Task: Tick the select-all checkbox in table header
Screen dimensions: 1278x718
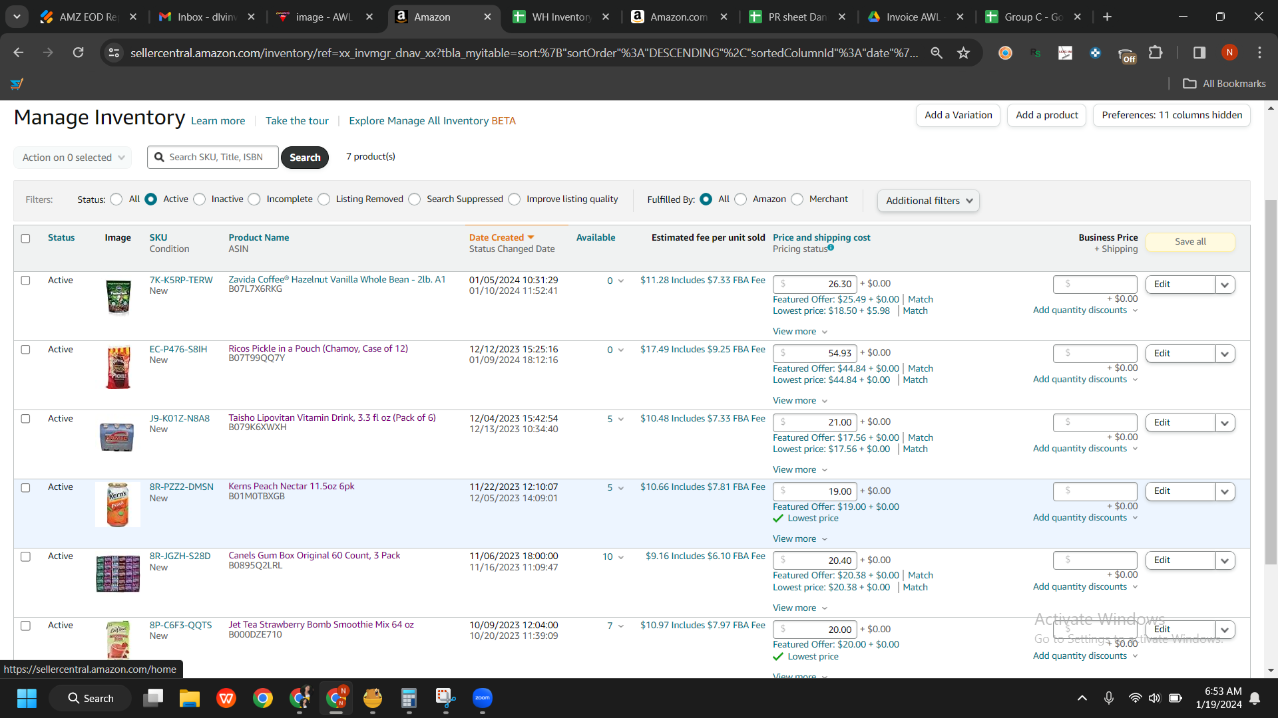Action: (x=25, y=239)
